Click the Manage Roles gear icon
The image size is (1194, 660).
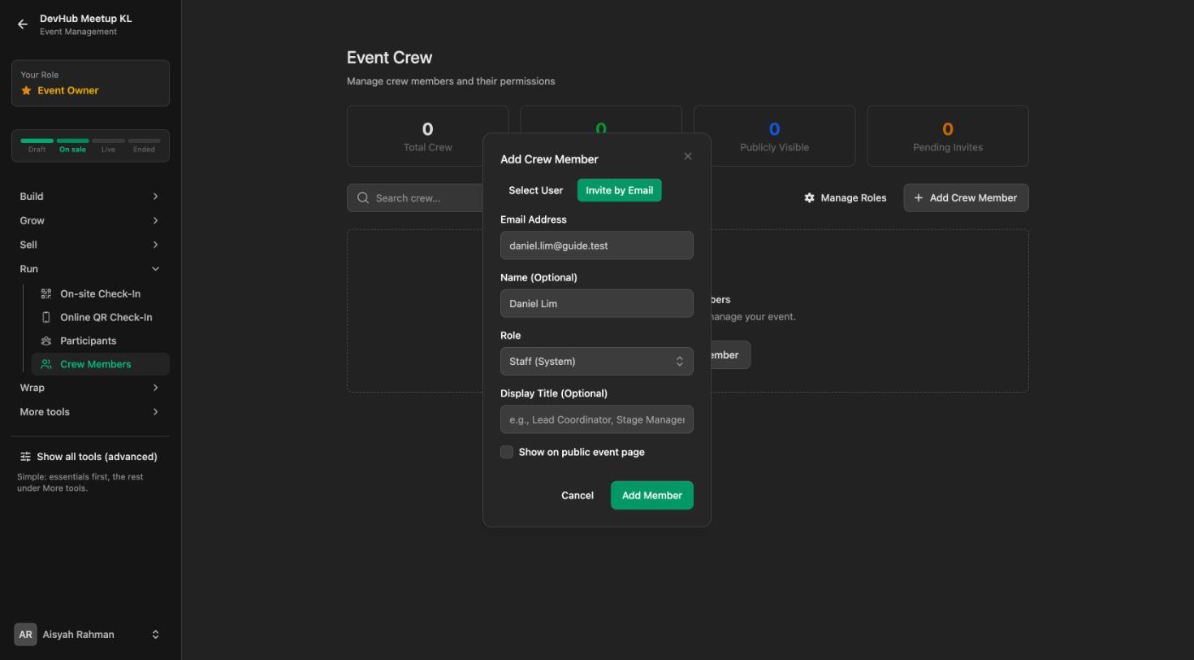click(x=809, y=198)
